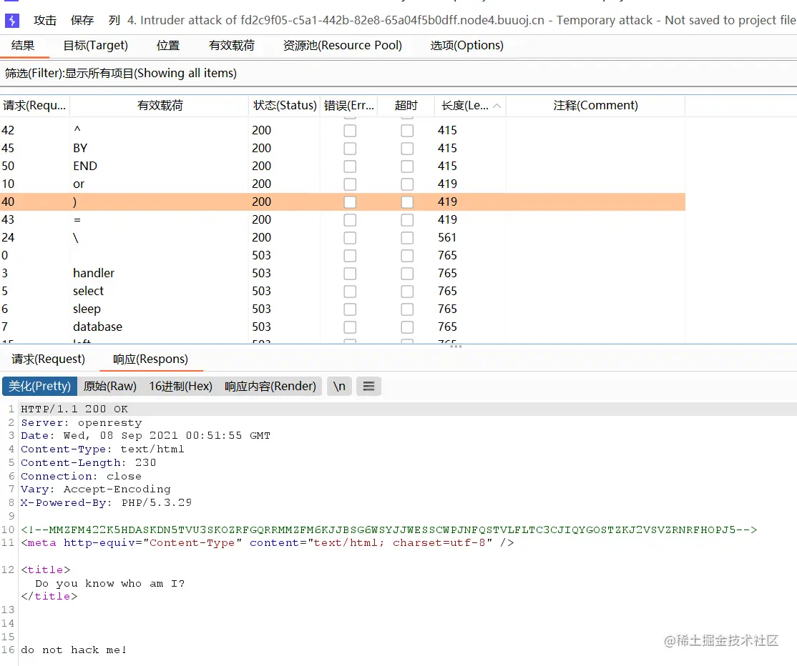This screenshot has height=666, width=797.
Task: Select the row with payload BY
Action: pos(343,148)
